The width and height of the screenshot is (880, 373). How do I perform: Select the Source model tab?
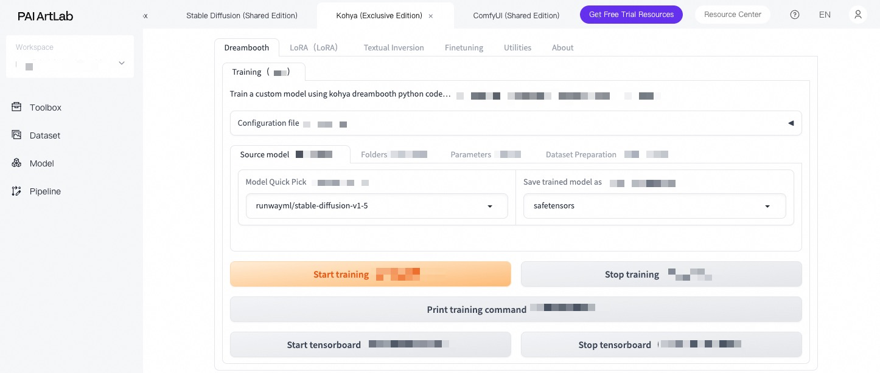(x=290, y=154)
